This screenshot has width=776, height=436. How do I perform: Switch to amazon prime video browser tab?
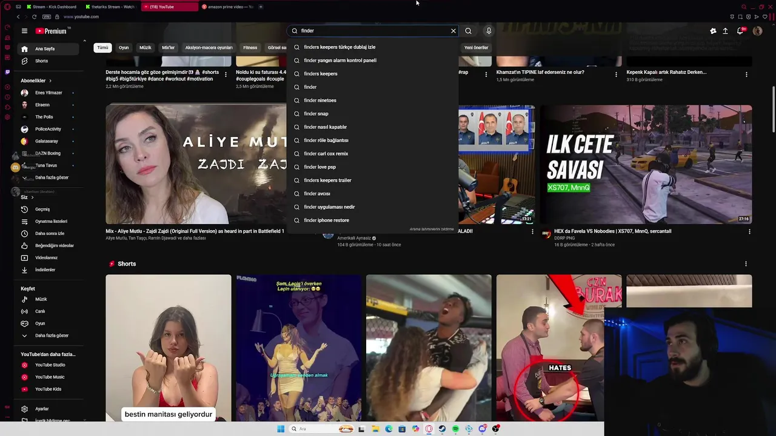[227, 7]
